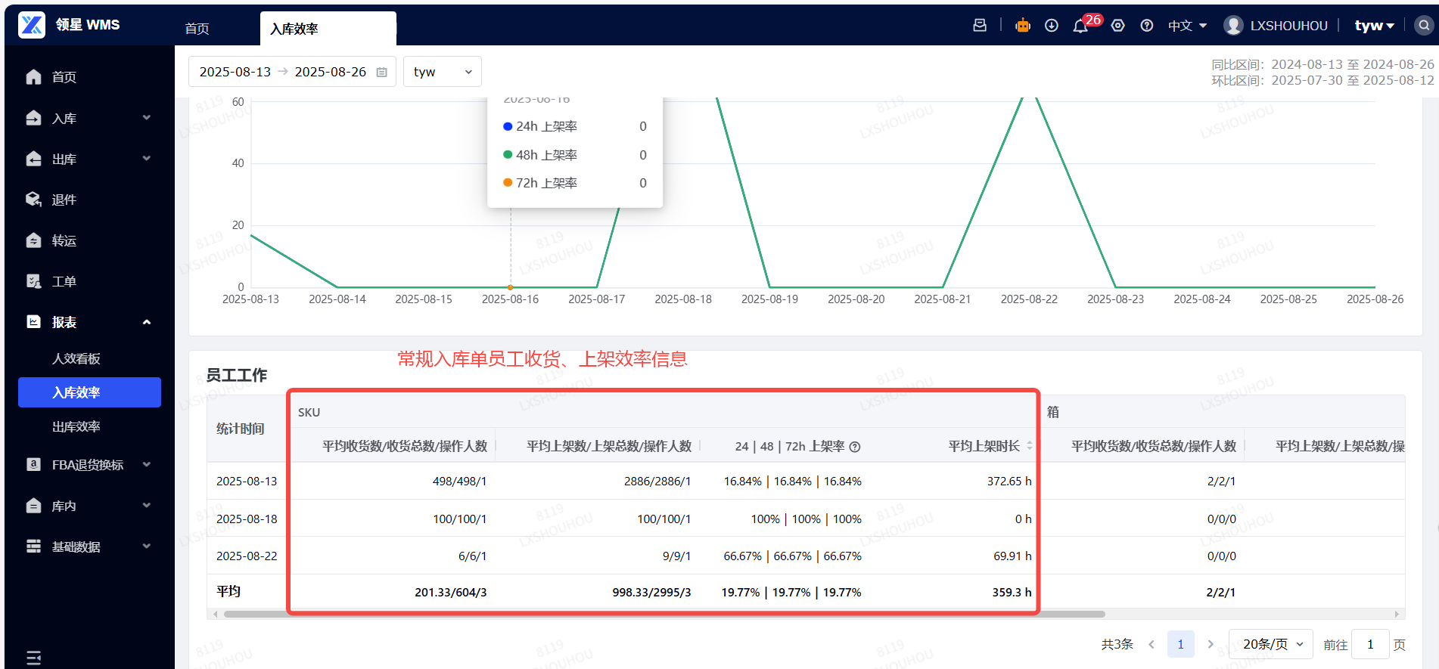Image resolution: width=1439 pixels, height=669 pixels.
Task: Open the robot assistant icon
Action: (1023, 26)
